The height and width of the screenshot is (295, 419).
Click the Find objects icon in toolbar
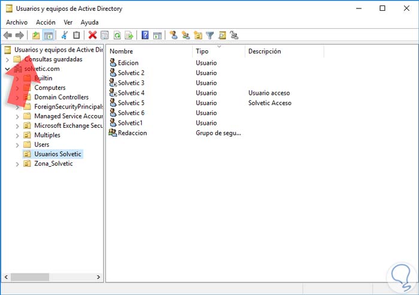[x=222, y=35]
